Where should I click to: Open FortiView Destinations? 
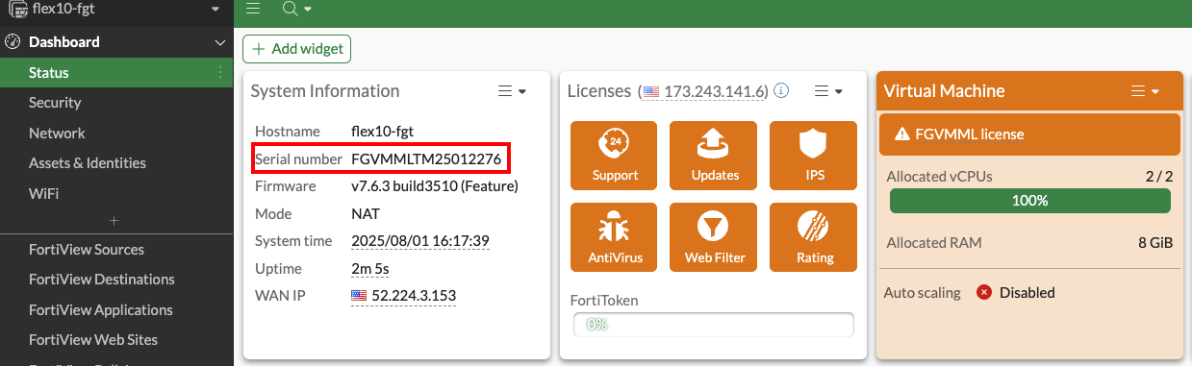click(116, 280)
